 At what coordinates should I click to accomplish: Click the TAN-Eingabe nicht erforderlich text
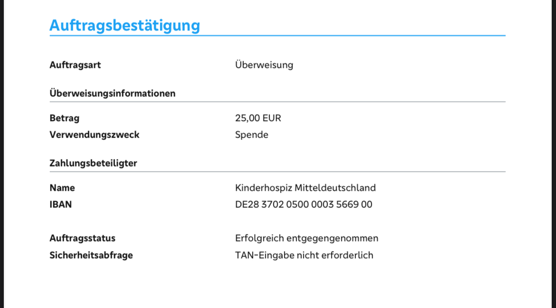tap(304, 255)
